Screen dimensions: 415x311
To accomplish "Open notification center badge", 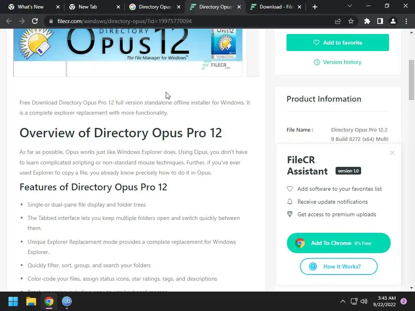I will point(404,301).
